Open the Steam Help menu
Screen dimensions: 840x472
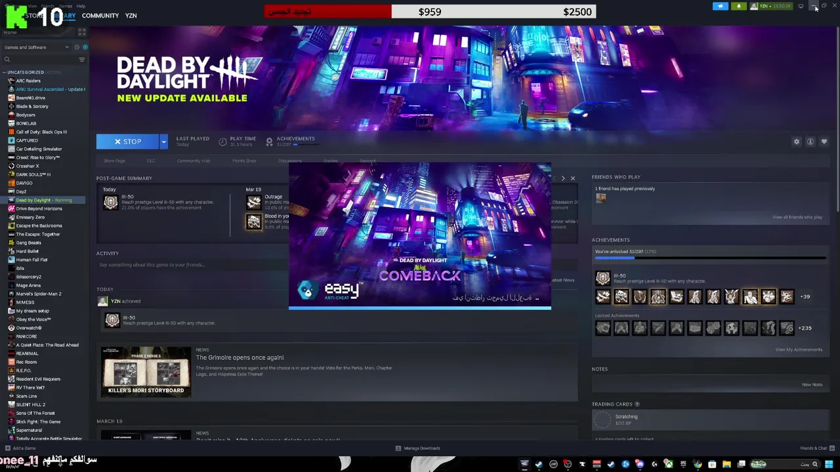tap(81, 6)
